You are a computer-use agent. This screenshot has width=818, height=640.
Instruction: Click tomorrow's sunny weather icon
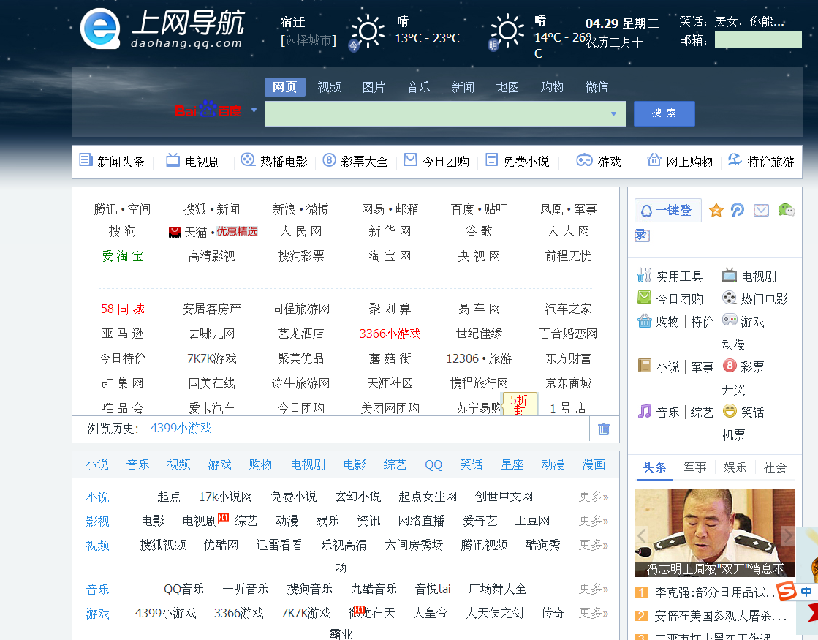pos(507,30)
